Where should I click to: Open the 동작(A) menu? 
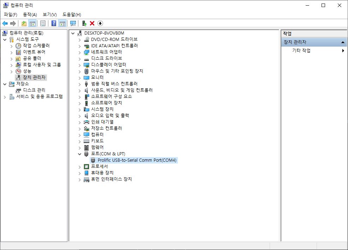pos(30,14)
